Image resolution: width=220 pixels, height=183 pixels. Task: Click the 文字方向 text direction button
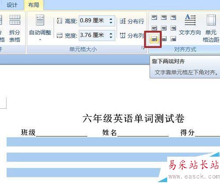(x=190, y=25)
